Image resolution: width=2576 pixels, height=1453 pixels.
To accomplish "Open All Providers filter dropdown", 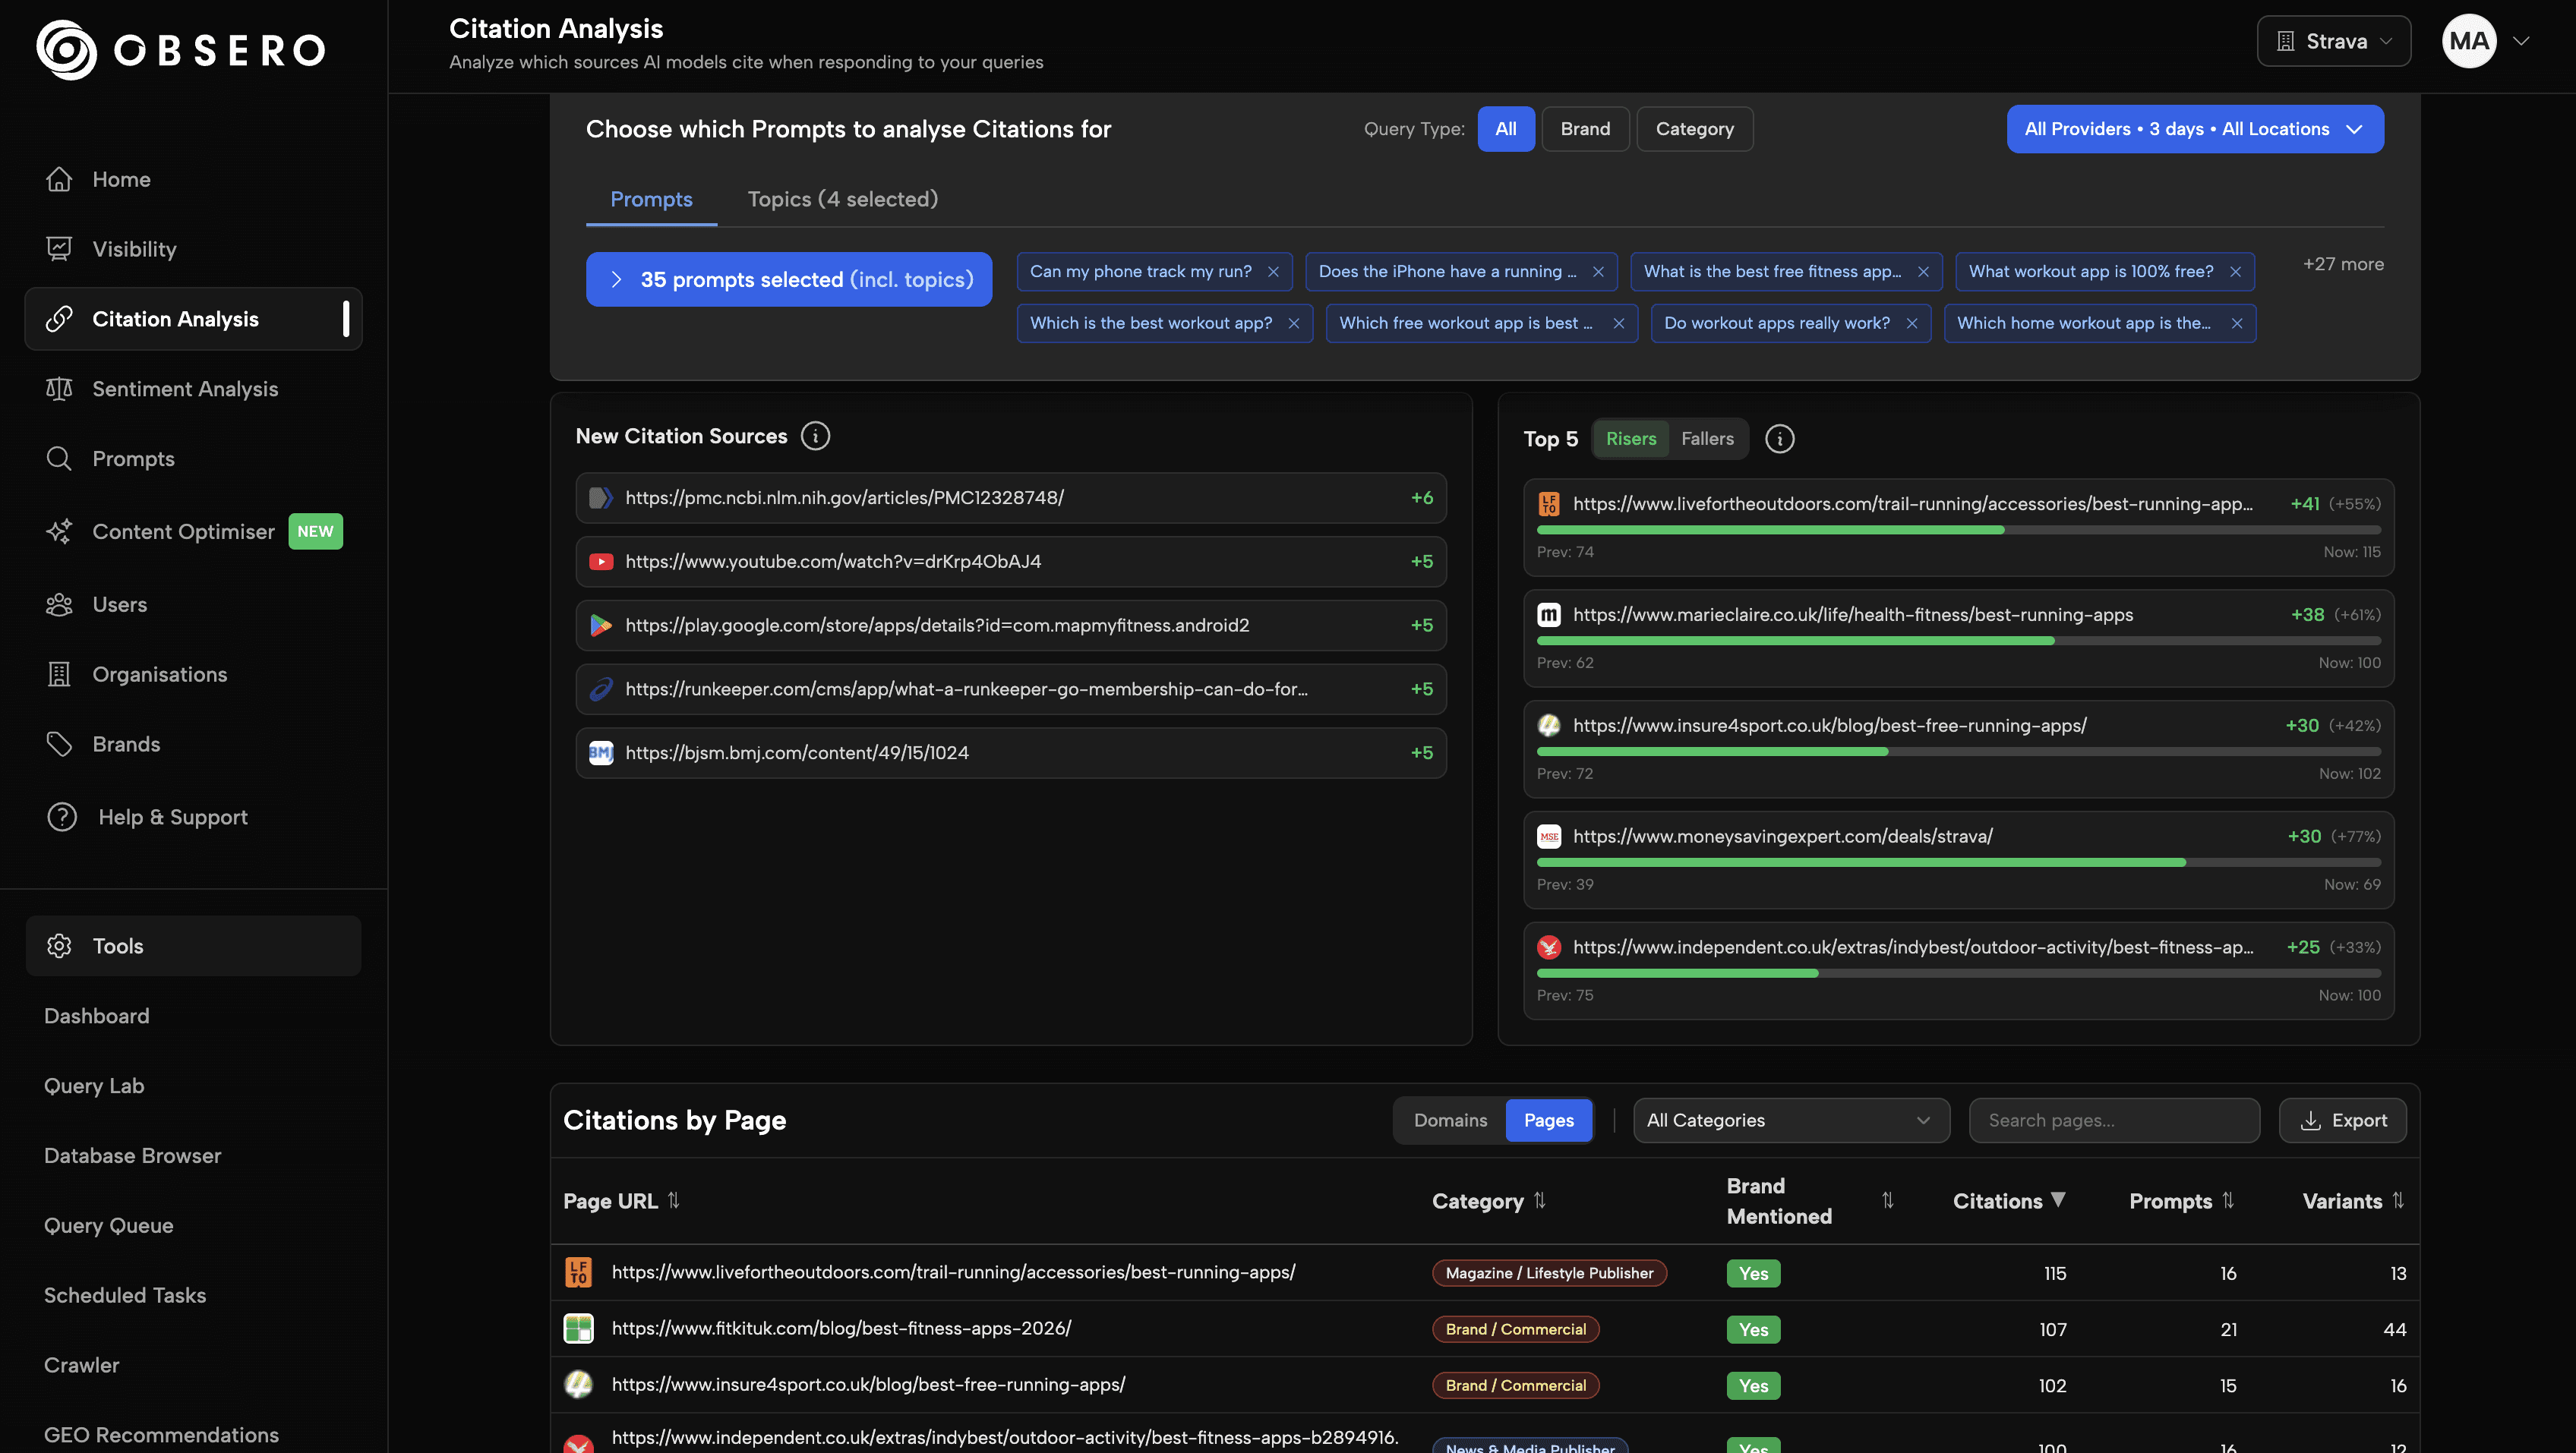I will [x=2194, y=129].
